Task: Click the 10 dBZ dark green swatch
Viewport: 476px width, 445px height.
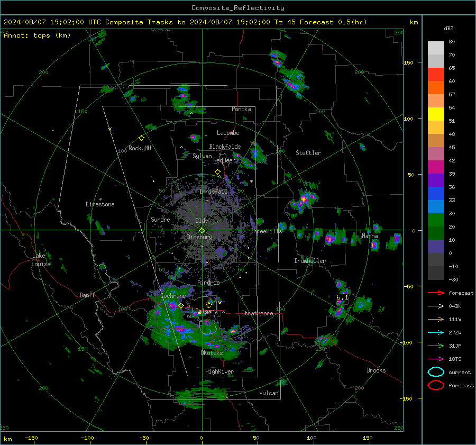Action: pyautogui.click(x=436, y=233)
